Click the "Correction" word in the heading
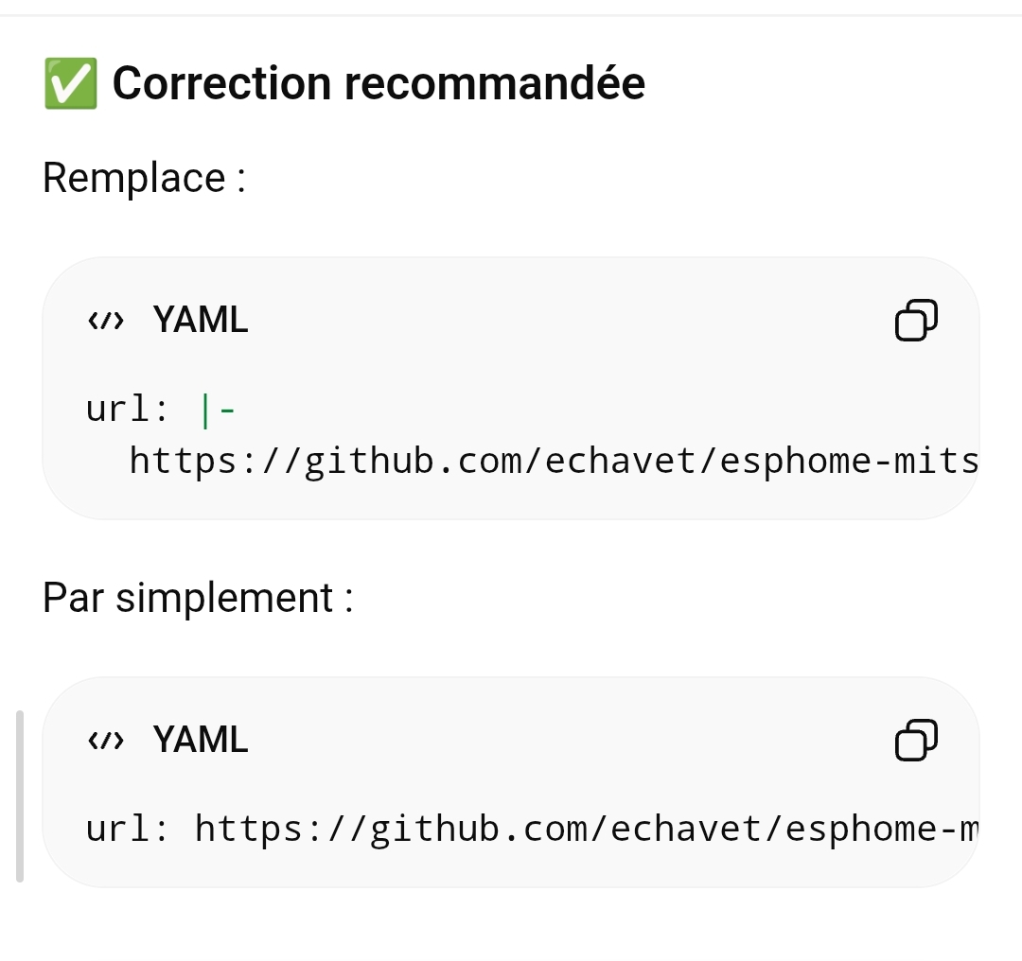This screenshot has height=961, width=1022. point(221,83)
